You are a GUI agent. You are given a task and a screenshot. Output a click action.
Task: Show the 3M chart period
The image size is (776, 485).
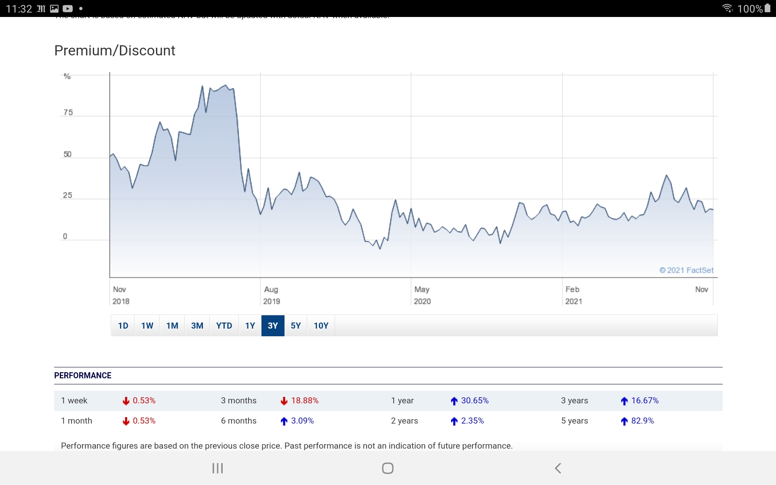197,326
